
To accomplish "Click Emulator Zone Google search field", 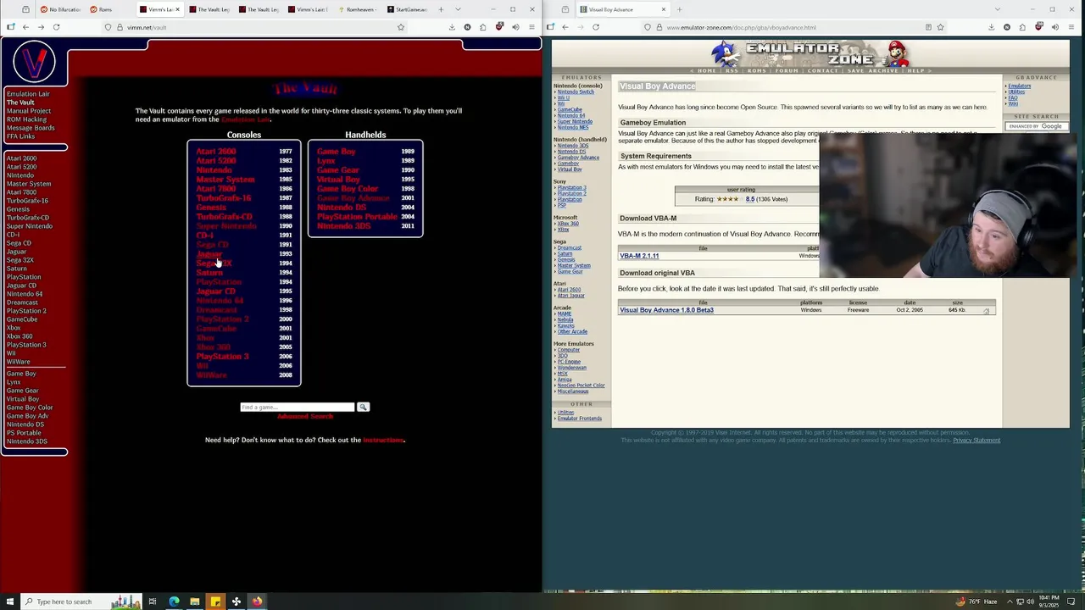I will (1035, 126).
